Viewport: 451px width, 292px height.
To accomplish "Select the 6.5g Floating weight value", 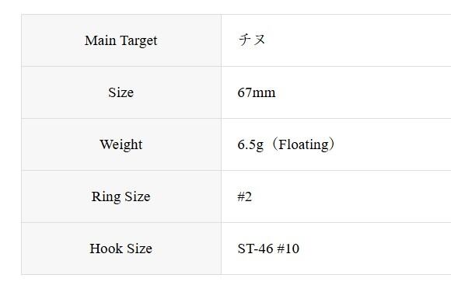I will 286,144.
